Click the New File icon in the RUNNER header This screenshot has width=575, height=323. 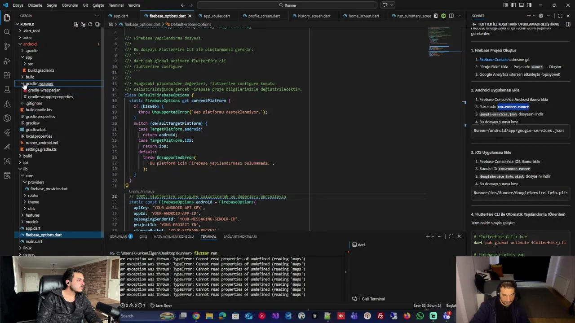pos(76,24)
